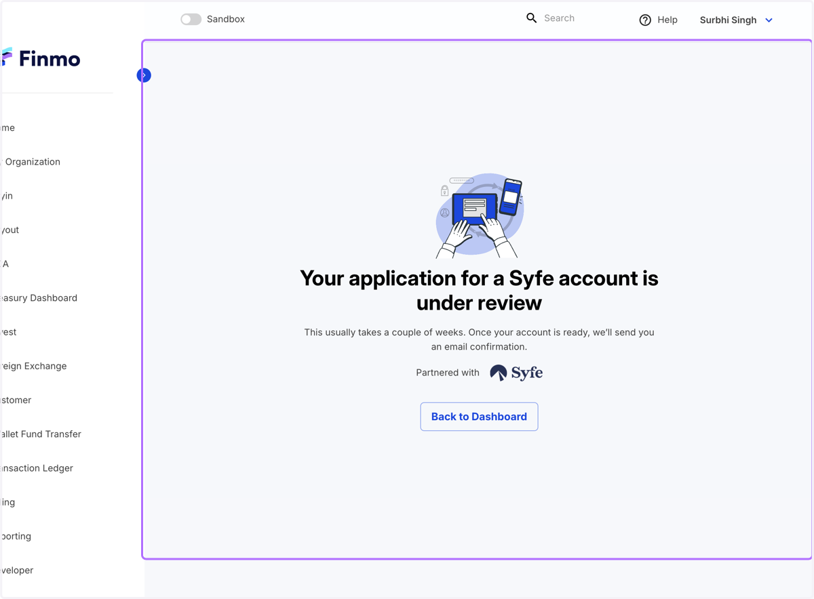Click the Back to Dashboard button
Screen dimensions: 814x599
(479, 417)
